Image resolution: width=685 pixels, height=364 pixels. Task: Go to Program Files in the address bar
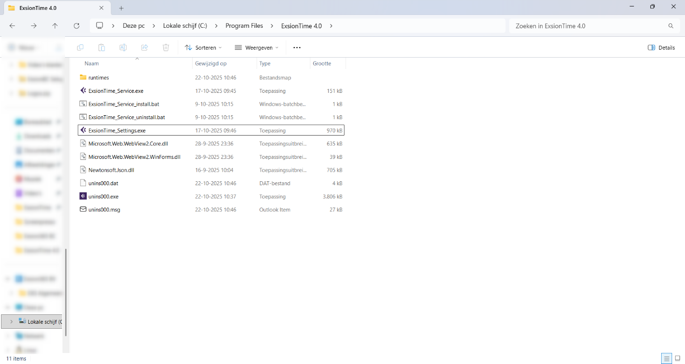pos(244,26)
